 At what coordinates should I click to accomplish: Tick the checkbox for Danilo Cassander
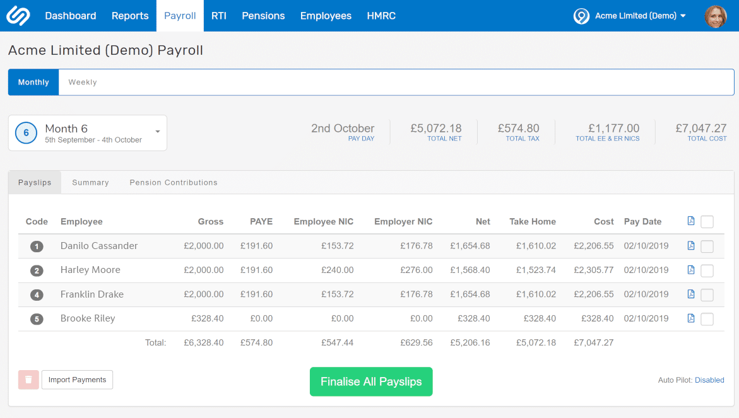707,246
